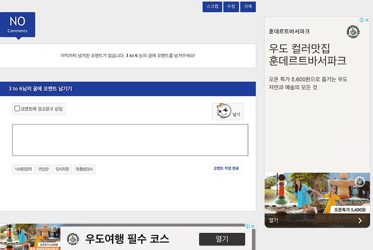Focus the comment text area
The image size is (373, 250).
[x=130, y=140]
